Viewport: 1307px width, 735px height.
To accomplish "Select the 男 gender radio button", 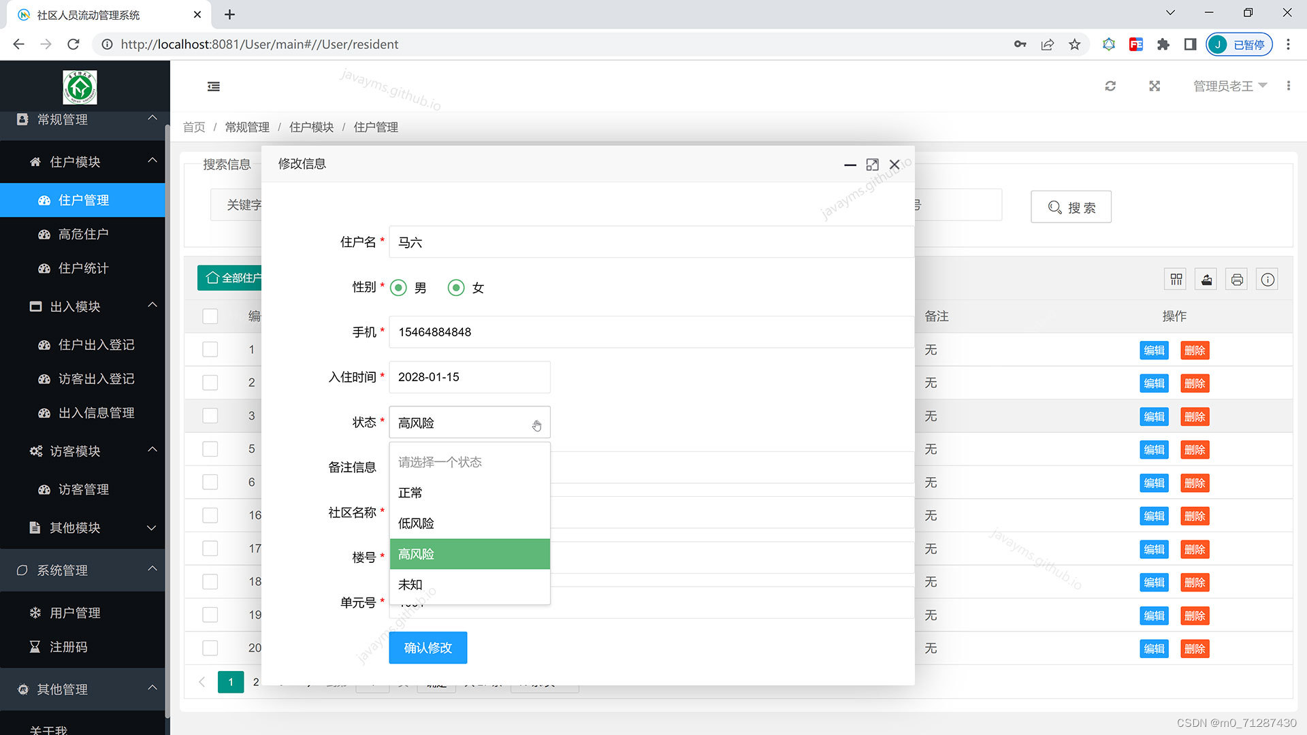I will click(399, 288).
